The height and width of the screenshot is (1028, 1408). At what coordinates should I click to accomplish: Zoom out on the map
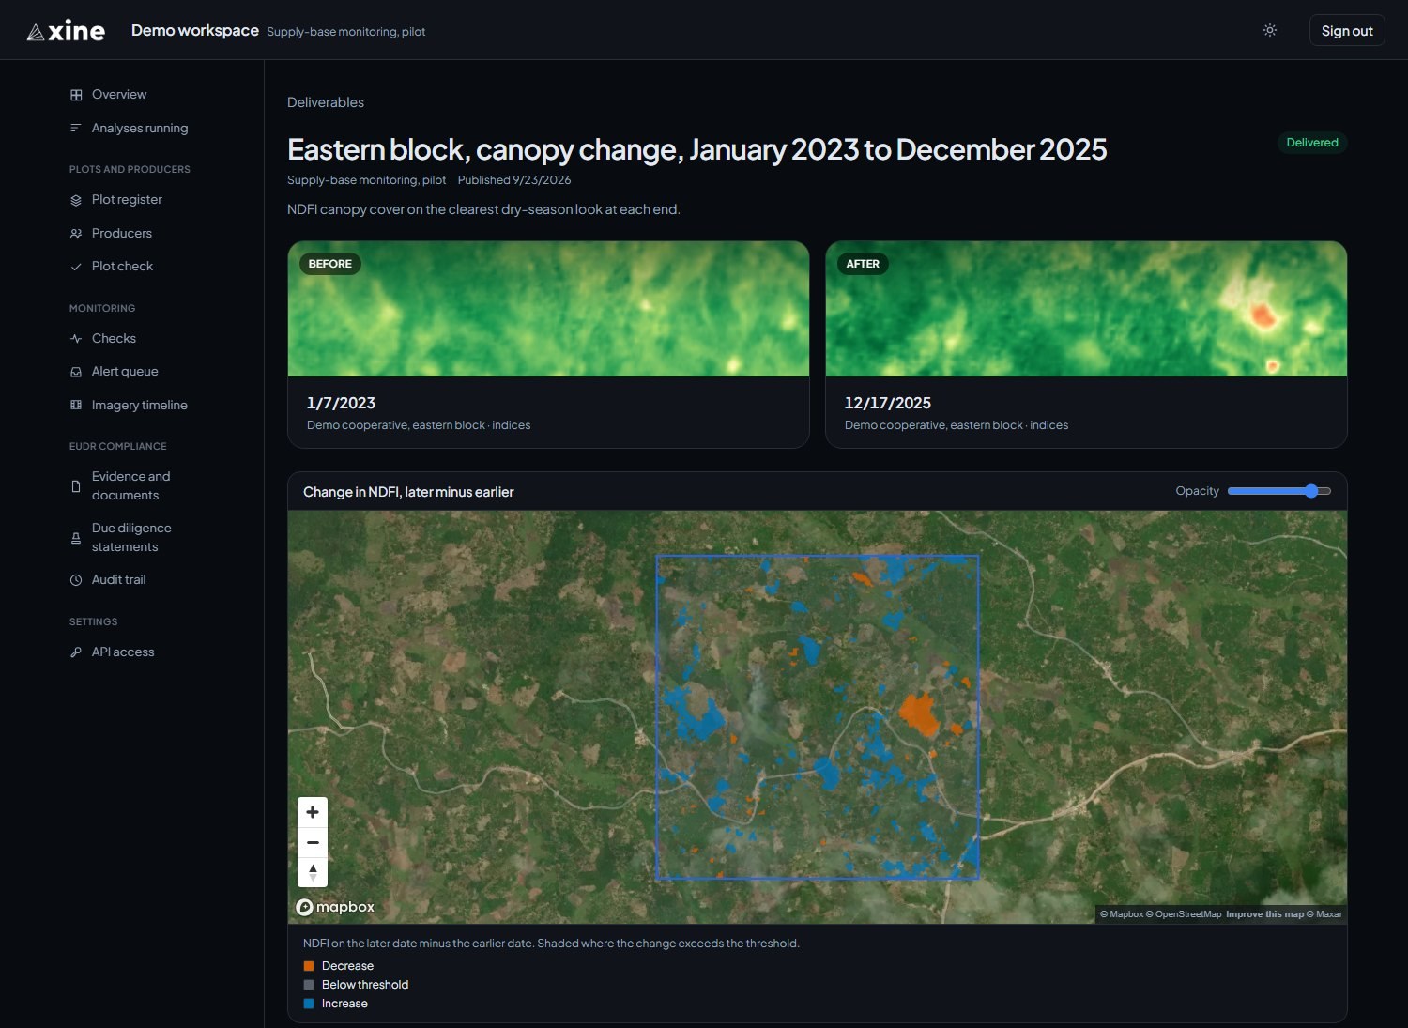[x=313, y=842]
